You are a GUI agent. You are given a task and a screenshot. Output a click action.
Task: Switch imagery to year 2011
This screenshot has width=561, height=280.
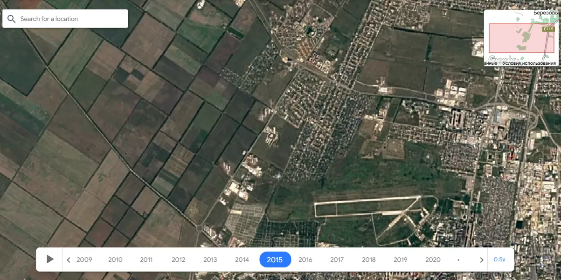(146, 260)
